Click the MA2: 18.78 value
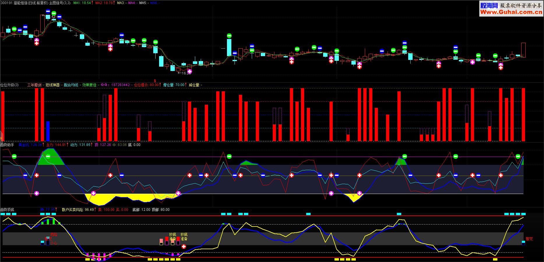This screenshot has height=262, width=544. 104,3
